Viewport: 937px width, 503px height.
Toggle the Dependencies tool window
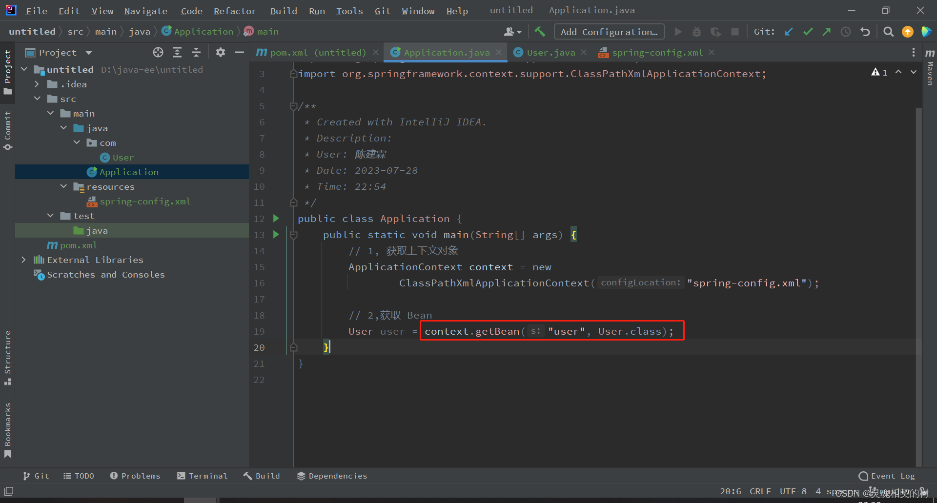point(332,476)
